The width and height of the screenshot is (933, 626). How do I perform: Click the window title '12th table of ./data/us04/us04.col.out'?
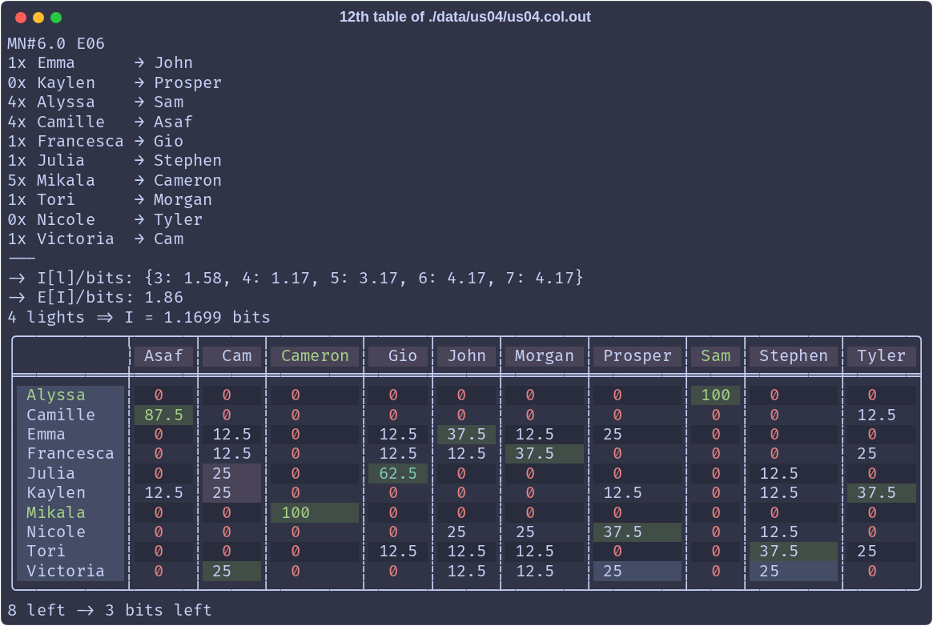pos(464,17)
